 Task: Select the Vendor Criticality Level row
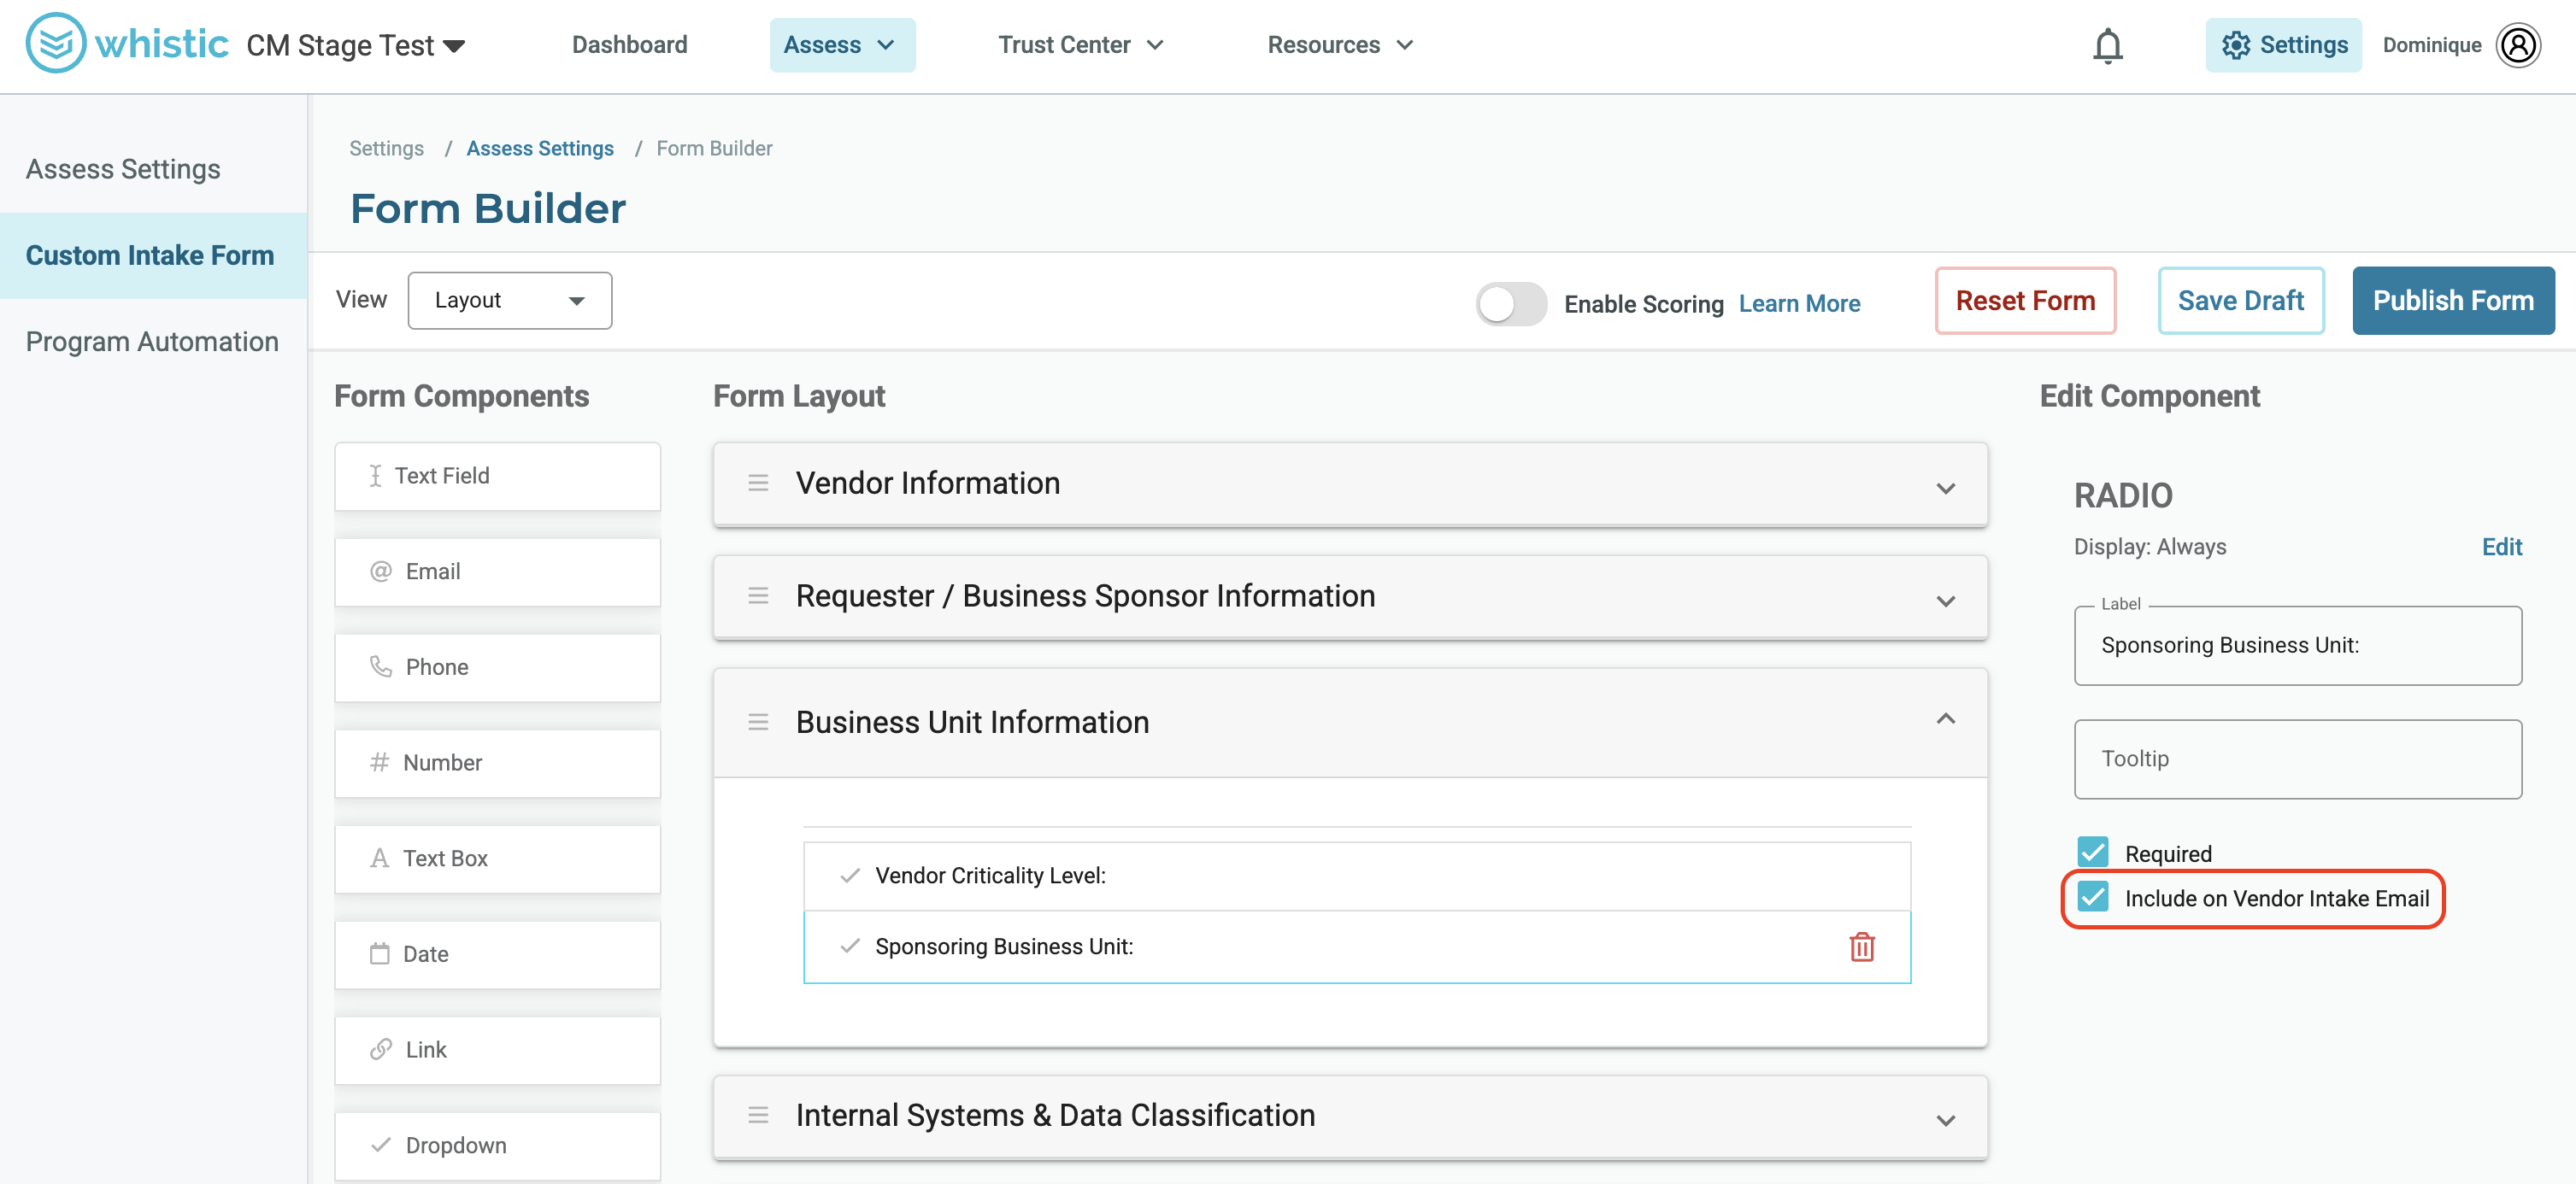[1356, 876]
